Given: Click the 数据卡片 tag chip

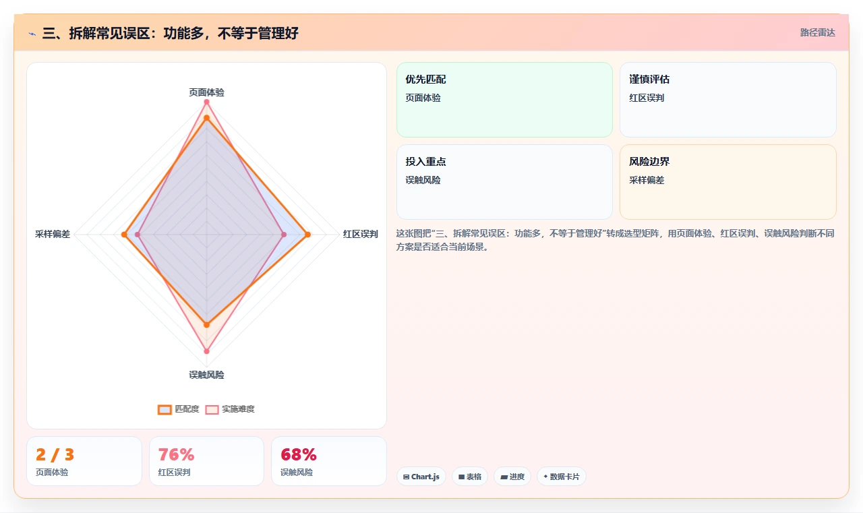Looking at the screenshot, I should tap(562, 477).
